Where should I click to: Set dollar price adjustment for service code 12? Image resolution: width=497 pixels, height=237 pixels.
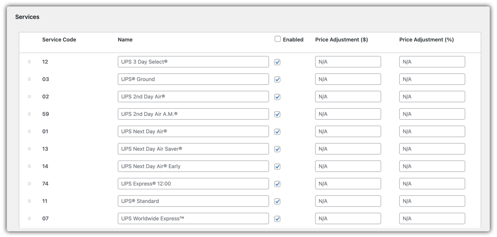coord(348,62)
